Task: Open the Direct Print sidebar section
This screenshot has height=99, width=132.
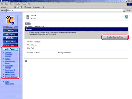Action: click(x=10, y=42)
